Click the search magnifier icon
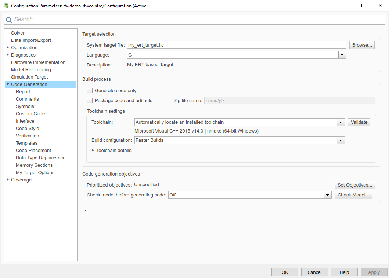 (9, 20)
